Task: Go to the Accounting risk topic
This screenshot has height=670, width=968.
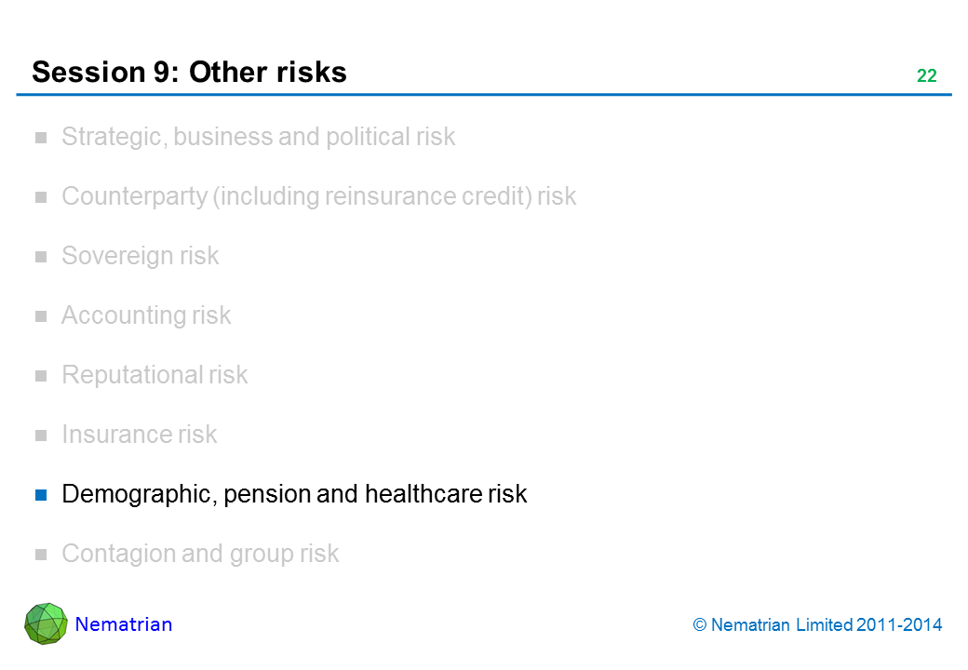Action: [x=146, y=315]
